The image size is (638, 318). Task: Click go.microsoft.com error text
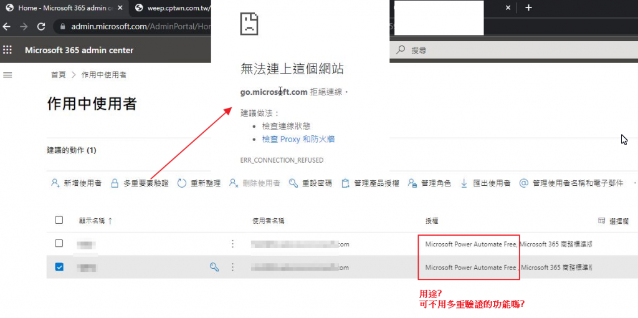pos(274,92)
